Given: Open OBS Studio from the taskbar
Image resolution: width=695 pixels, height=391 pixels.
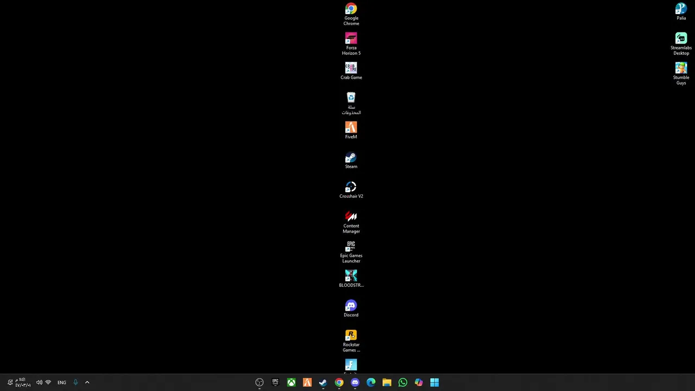Looking at the screenshot, I should click(260, 382).
